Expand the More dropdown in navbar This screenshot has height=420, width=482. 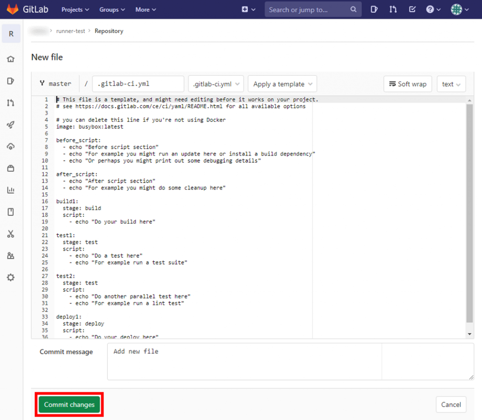coord(146,9)
